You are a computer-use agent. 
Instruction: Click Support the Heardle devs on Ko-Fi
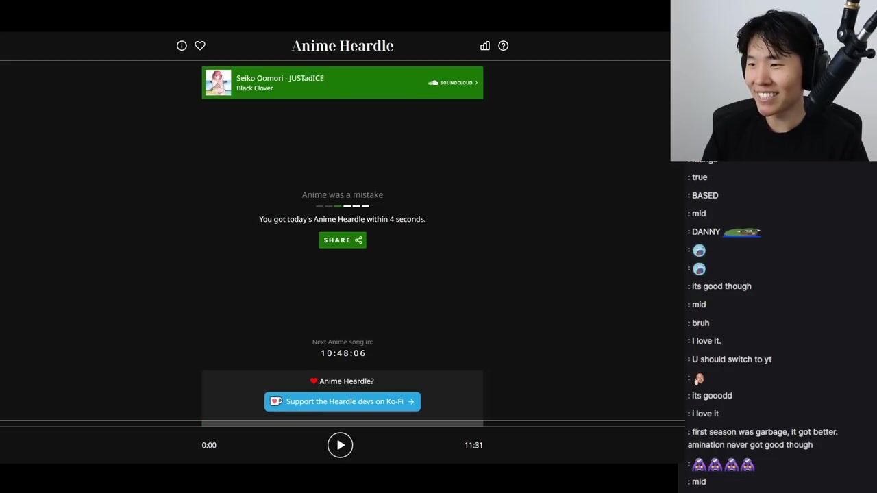(345, 402)
